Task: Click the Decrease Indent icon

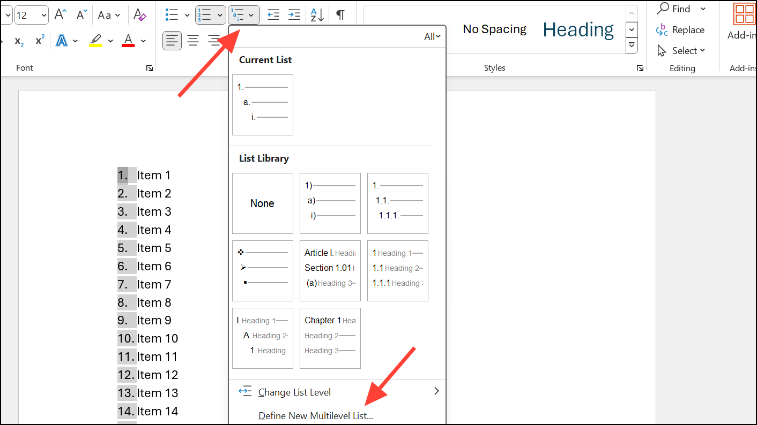Action: tap(273, 15)
